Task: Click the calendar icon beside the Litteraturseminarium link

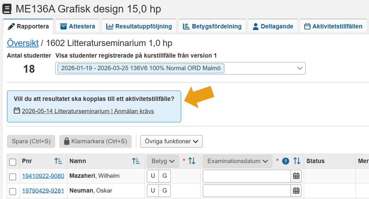Action: coord(17,110)
